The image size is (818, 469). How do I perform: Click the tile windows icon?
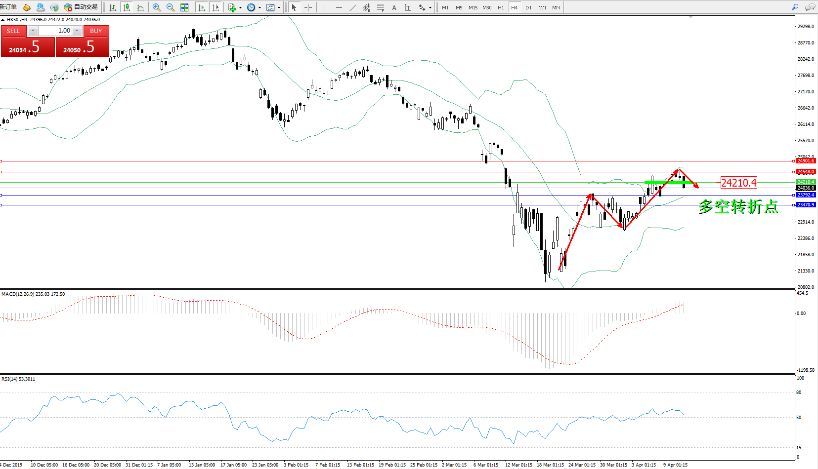184,7
